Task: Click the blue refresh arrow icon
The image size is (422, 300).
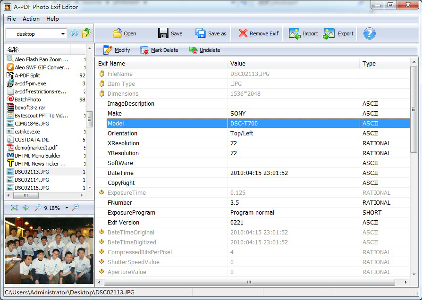Action: [x=74, y=33]
